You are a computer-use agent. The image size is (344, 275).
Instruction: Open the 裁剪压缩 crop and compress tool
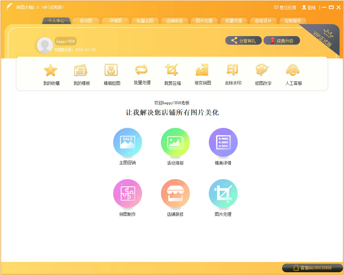(172, 74)
